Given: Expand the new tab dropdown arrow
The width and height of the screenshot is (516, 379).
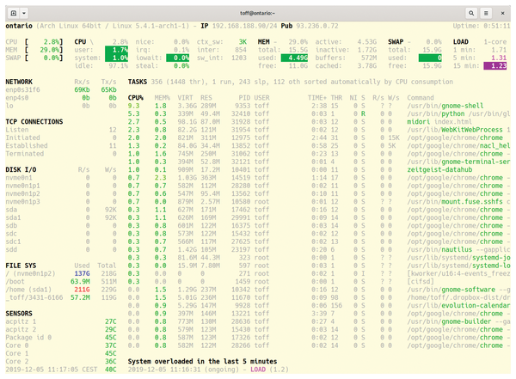Looking at the screenshot, I should point(24,13).
